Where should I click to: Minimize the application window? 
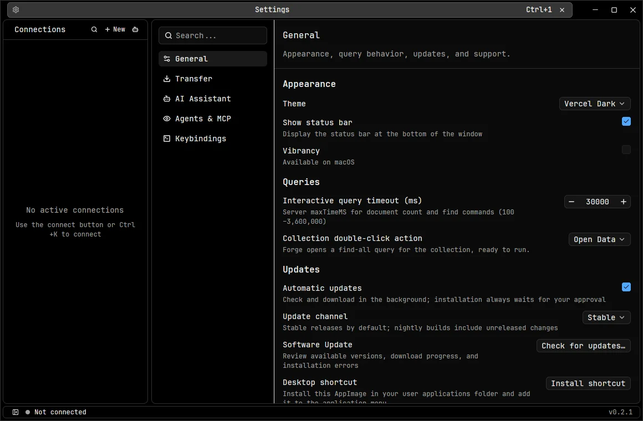(595, 10)
